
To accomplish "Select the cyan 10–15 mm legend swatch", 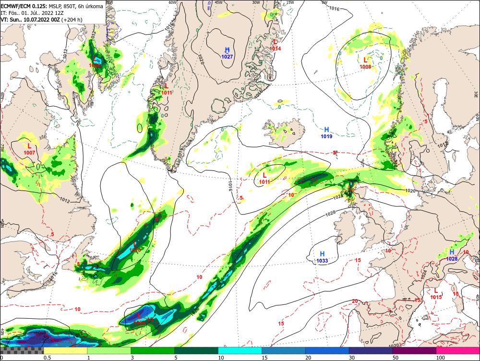I will (240, 350).
